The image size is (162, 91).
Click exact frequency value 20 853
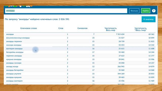(151, 74)
